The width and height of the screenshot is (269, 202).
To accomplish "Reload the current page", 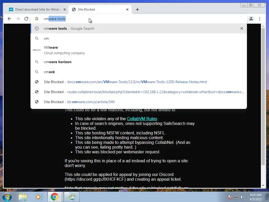I will point(26,19).
